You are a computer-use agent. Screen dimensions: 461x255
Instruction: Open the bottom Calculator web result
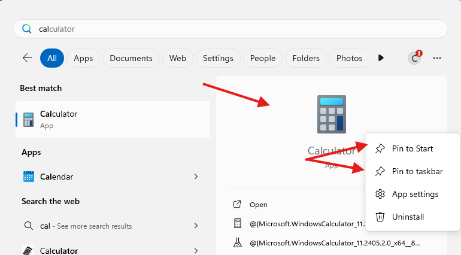coord(113,250)
